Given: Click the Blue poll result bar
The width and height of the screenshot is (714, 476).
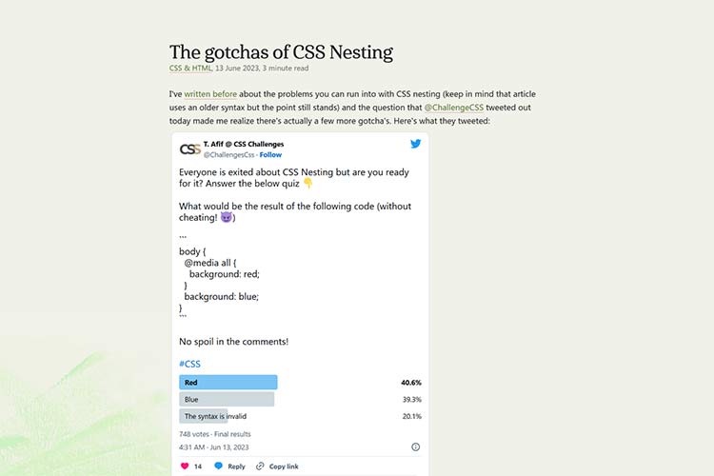Looking at the screenshot, I should (227, 400).
